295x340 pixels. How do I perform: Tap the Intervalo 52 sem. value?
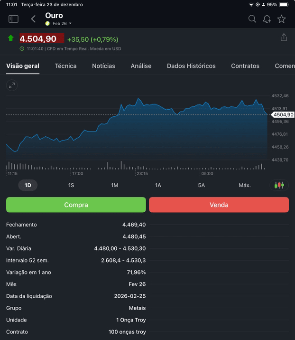pyautogui.click(x=123, y=260)
